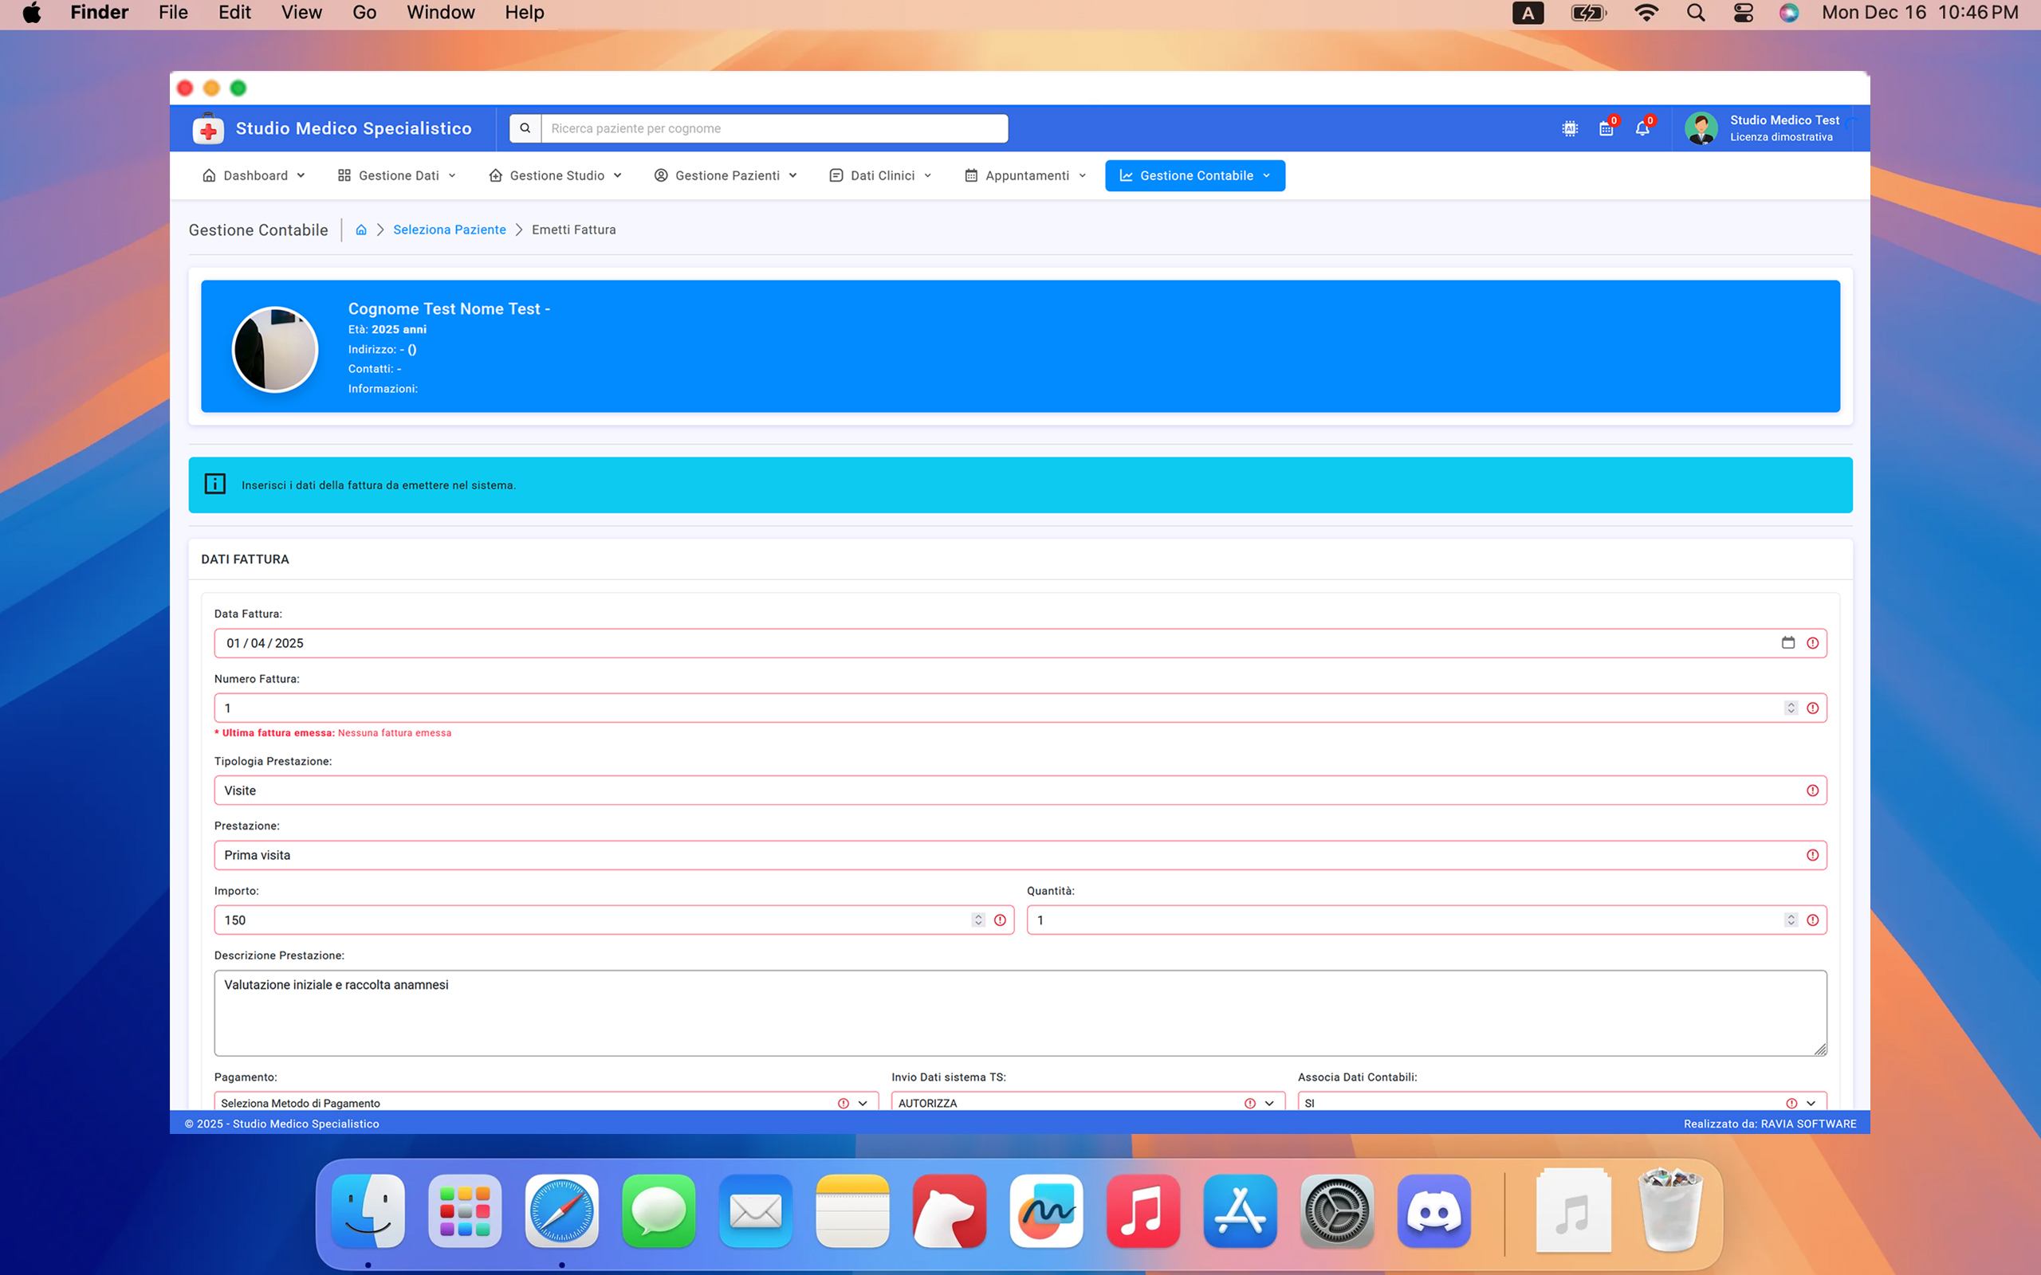Expand the Gestione Contabile menu

tap(1195, 175)
